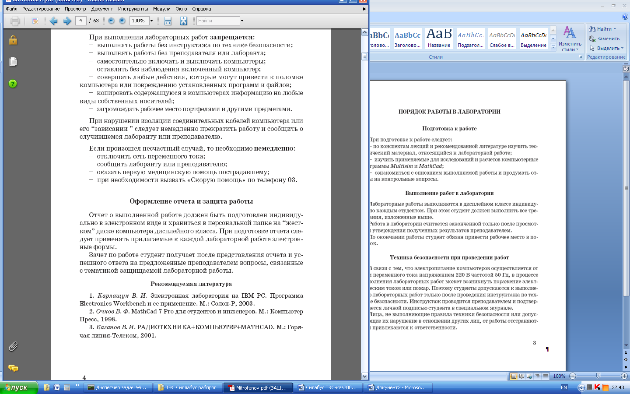Screen dimensions: 630x394
Task: Expand the Выделить dropdown in Word ribbon
Action: (x=622, y=48)
